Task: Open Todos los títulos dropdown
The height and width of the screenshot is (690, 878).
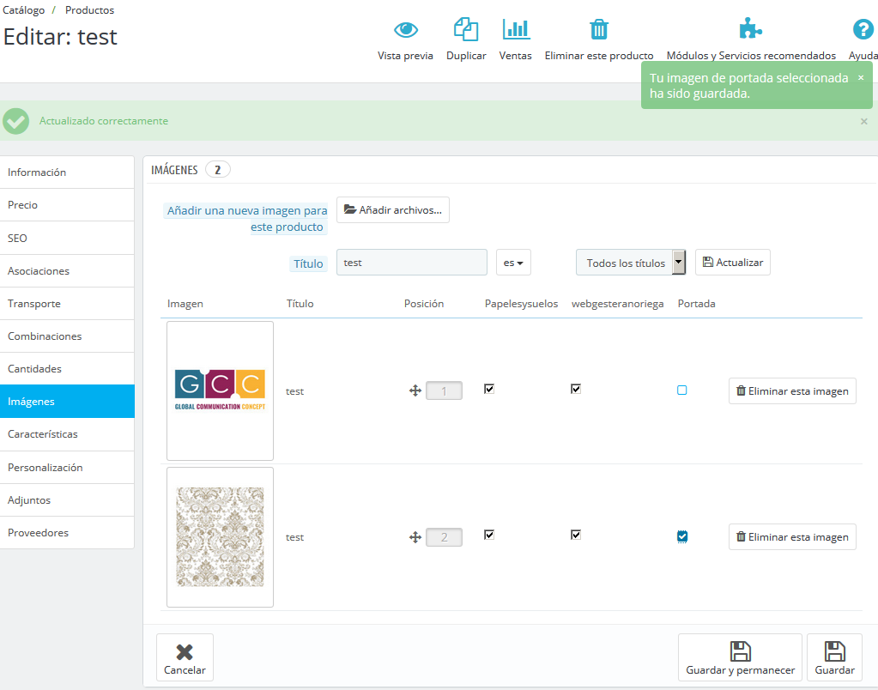Action: pyautogui.click(x=631, y=262)
